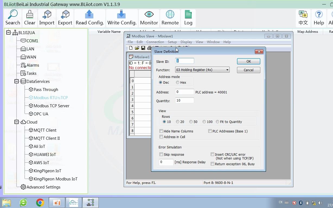Click the Log icon
The width and height of the screenshot is (333, 208).
188,17
